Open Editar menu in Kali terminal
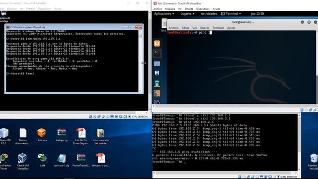 185,28
